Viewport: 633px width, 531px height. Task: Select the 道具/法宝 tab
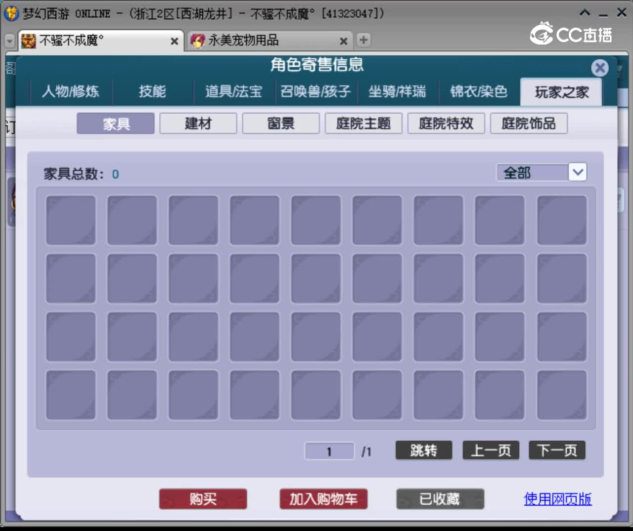(x=234, y=91)
